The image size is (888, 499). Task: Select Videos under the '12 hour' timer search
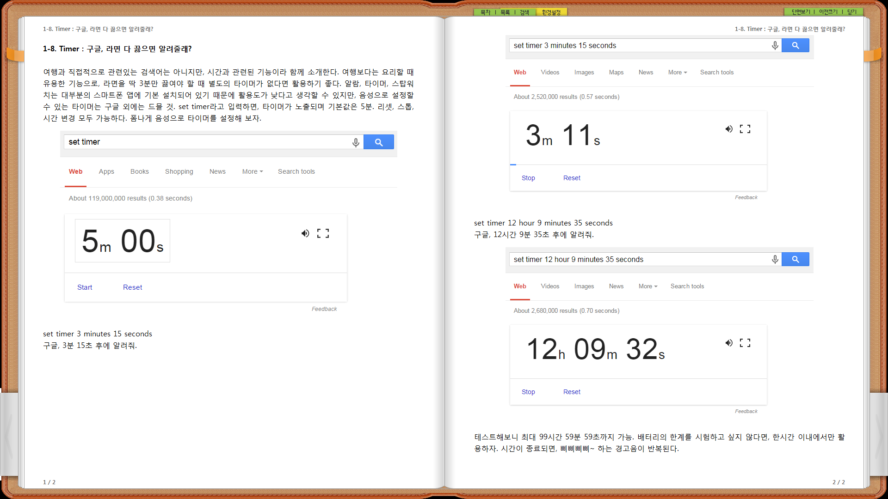tap(550, 286)
